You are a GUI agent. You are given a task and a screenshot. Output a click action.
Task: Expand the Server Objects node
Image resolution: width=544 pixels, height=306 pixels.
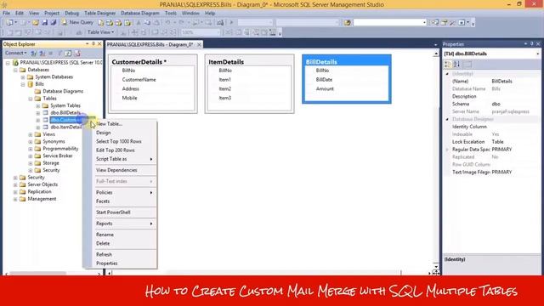tap(15, 184)
